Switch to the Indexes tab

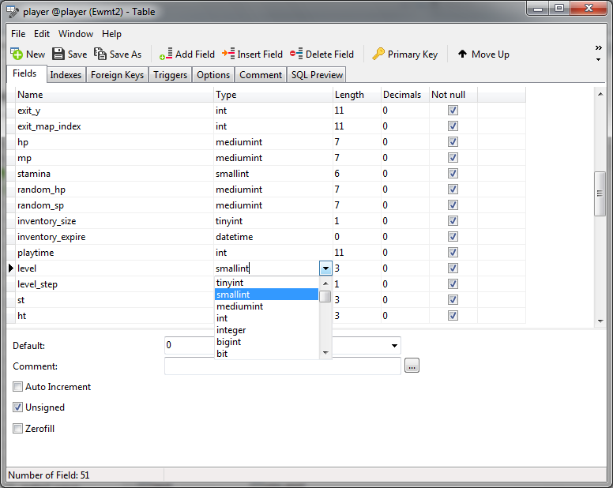[66, 75]
